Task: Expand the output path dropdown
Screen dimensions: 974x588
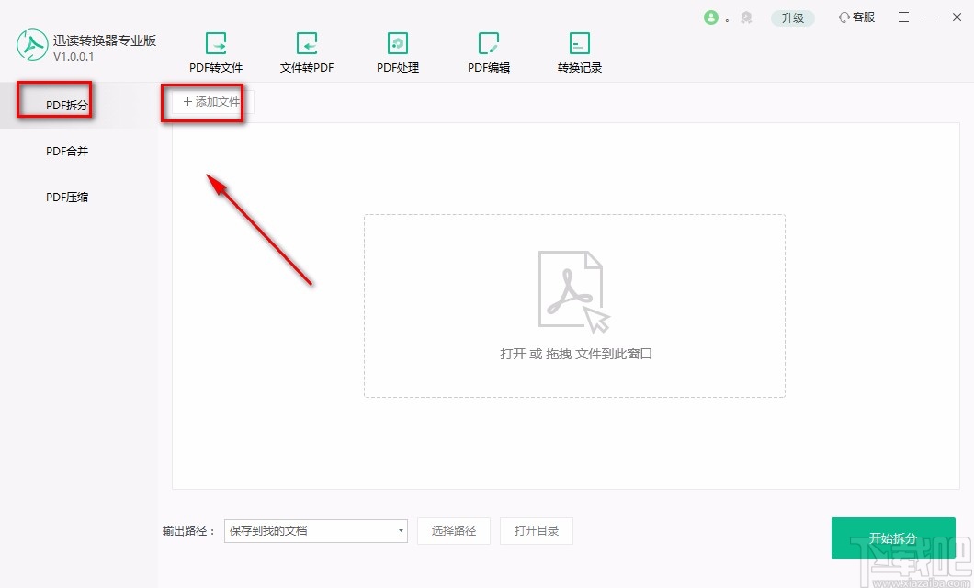Action: point(401,531)
